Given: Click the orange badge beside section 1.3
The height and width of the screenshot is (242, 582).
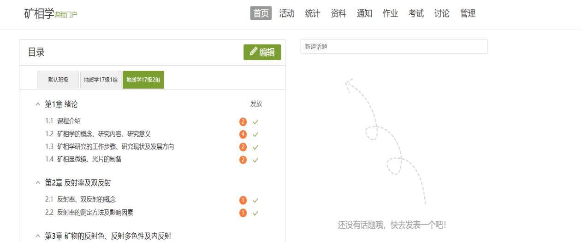Looking at the screenshot, I should tap(243, 147).
